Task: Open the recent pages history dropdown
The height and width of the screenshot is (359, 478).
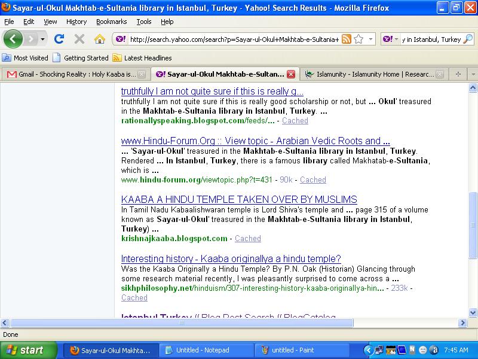Action: pos(42,39)
